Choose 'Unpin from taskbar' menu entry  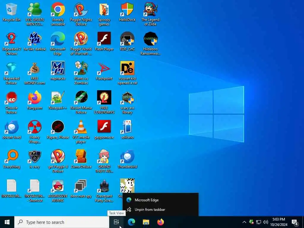pyautogui.click(x=161, y=210)
